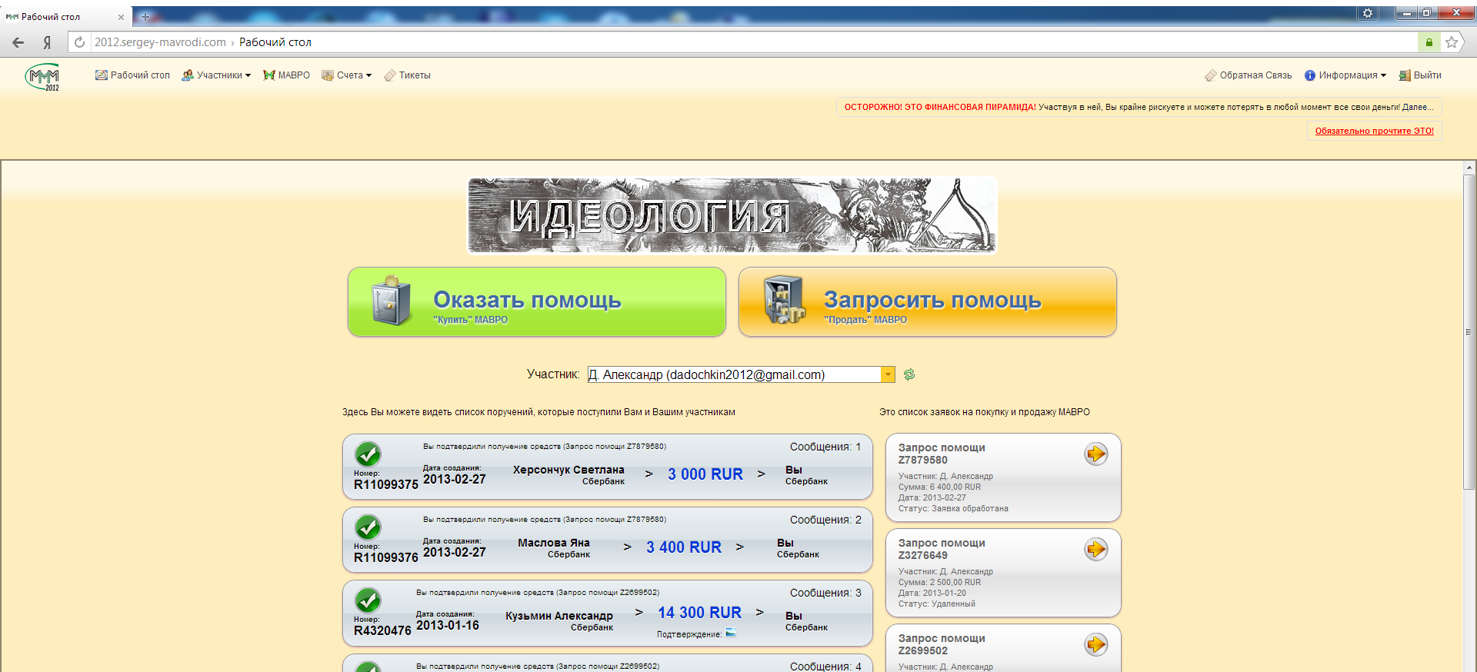Expand the Счета dropdown menu

347,75
